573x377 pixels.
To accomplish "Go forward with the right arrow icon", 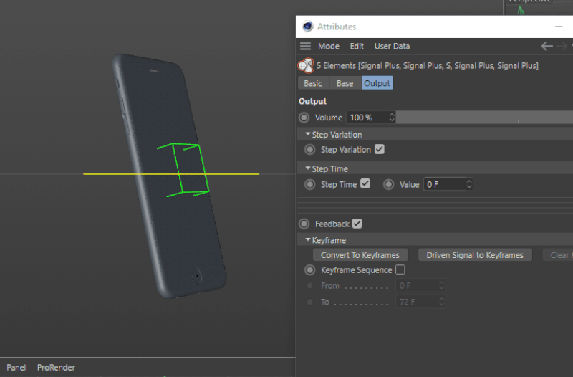I will (x=562, y=47).
